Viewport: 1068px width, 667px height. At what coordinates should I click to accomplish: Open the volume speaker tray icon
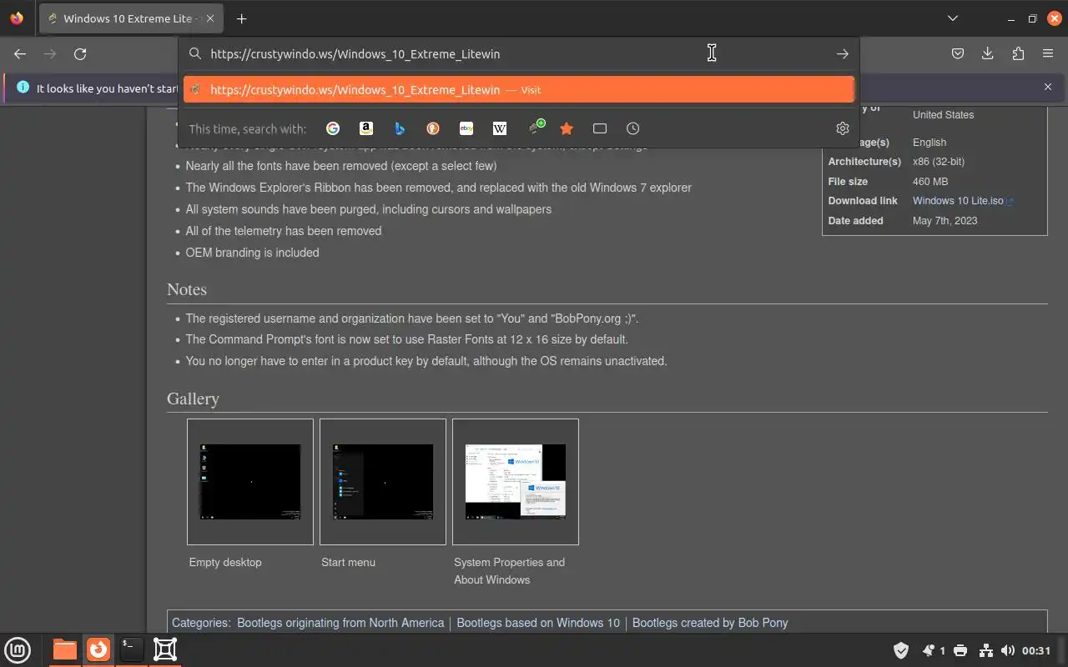[1008, 650]
